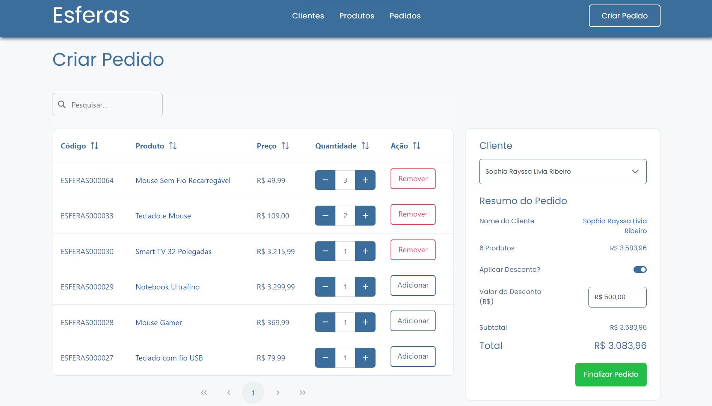Decrease quantity of Teclado e Mouse
This screenshot has width=712, height=406.
pyautogui.click(x=325, y=216)
